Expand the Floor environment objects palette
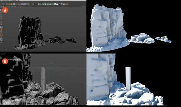The width and height of the screenshot is (181, 107). [57, 4]
